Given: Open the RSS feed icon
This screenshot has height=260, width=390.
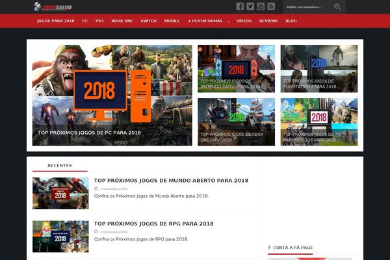Looking at the screenshot, I should [271, 6].
